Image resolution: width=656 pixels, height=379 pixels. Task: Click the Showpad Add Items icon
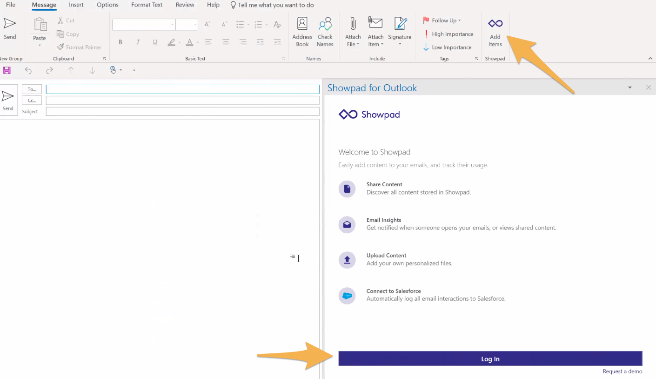pyautogui.click(x=495, y=24)
